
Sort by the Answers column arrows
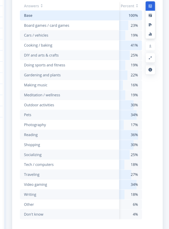[42, 6]
